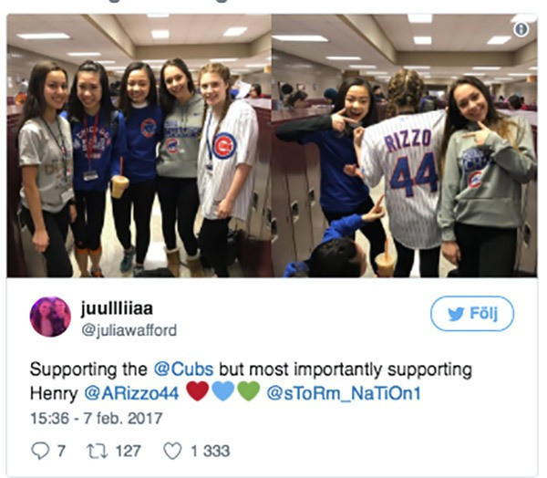The width and height of the screenshot is (547, 478).
Task: Click the blue heart emoji
Action: [x=223, y=391]
